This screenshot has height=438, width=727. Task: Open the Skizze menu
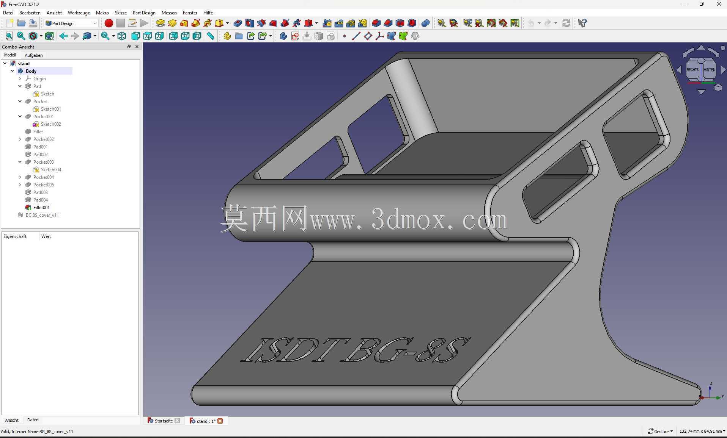pos(121,13)
